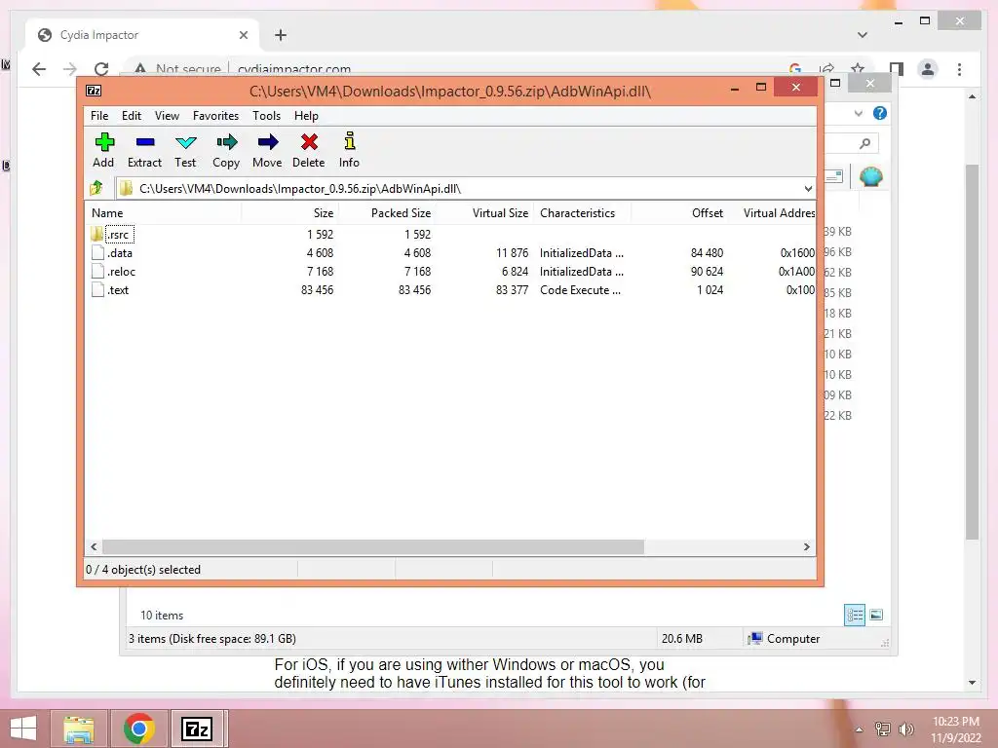Open File Explorer from the taskbar
Image resolution: width=998 pixels, height=748 pixels.
coord(79,729)
